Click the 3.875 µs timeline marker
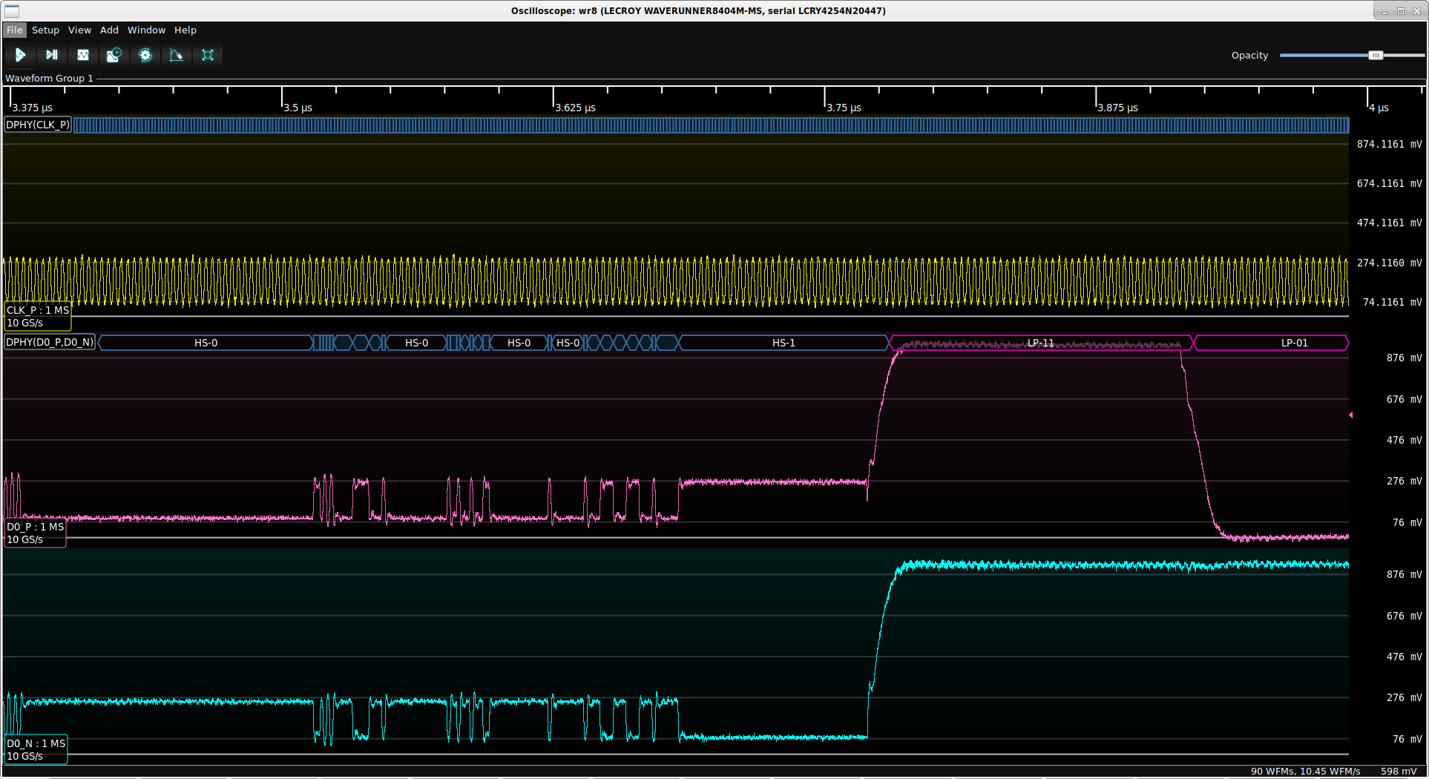This screenshot has width=1429, height=779. pos(1117,108)
